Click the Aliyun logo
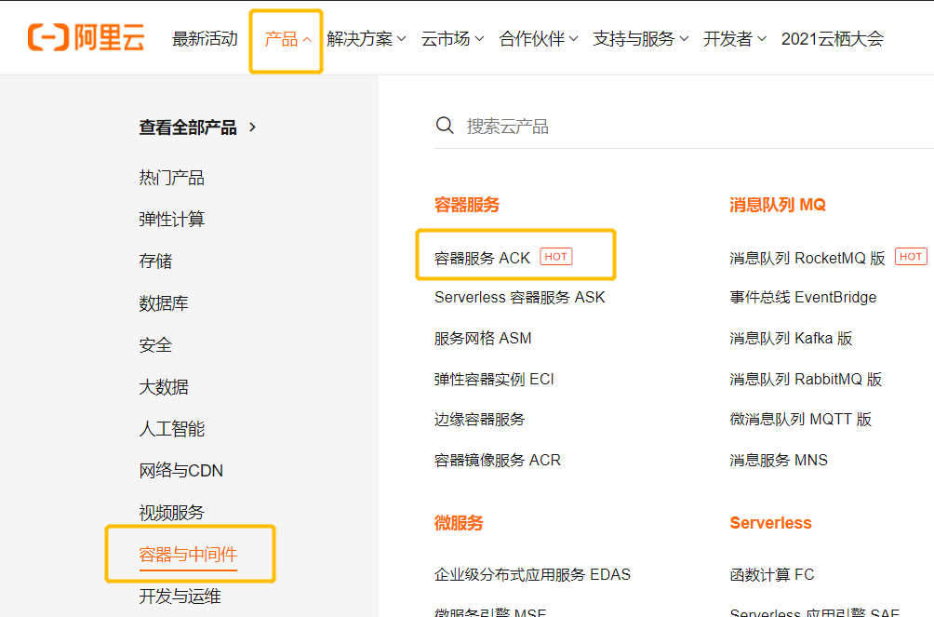The image size is (934, 617). [87, 37]
